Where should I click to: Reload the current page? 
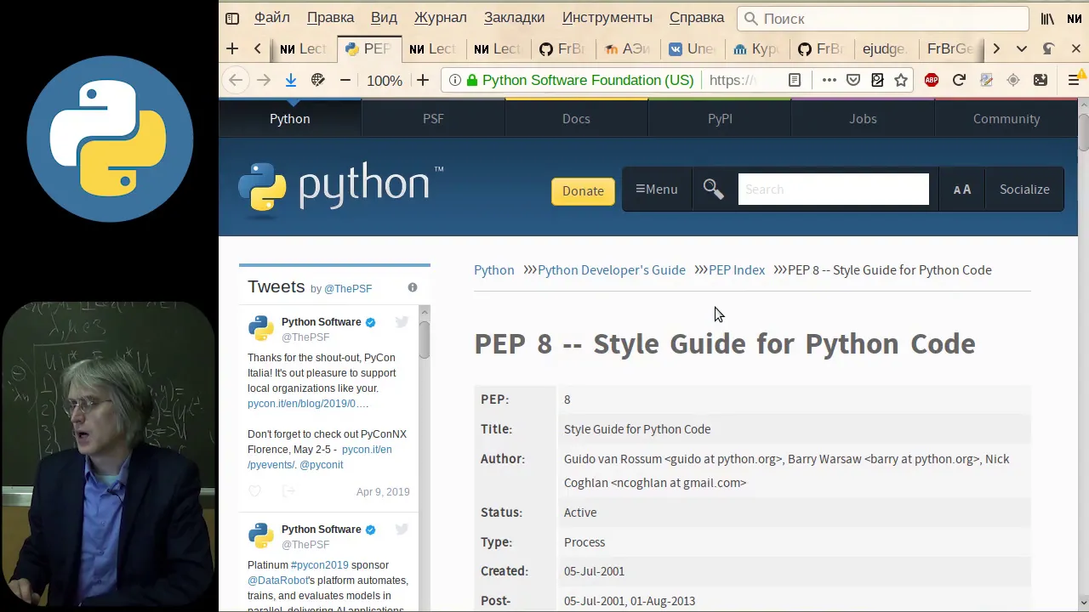959,80
